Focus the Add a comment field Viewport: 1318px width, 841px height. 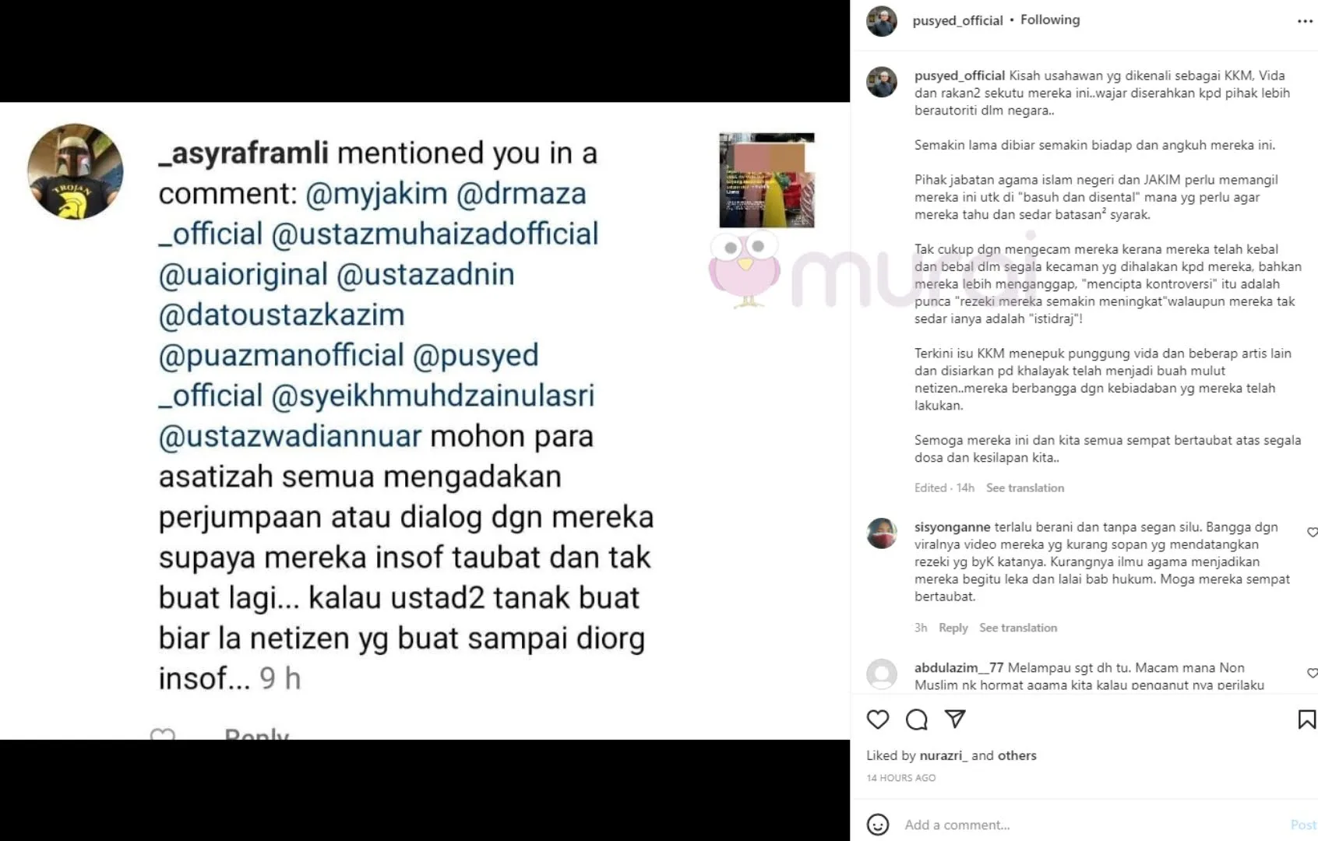click(x=1091, y=825)
